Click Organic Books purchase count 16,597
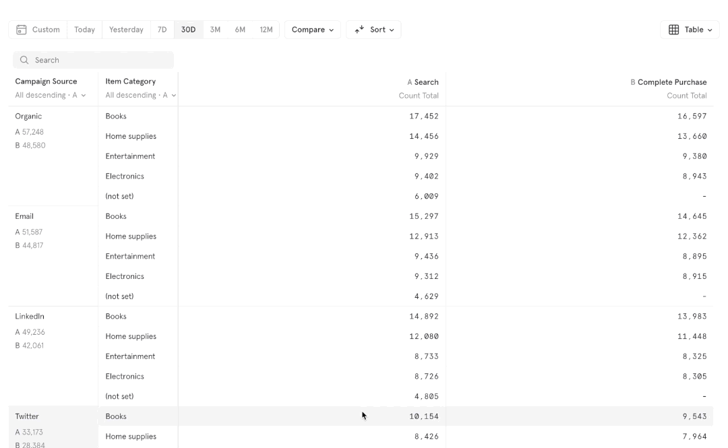The width and height of the screenshot is (728, 448). pyautogui.click(x=692, y=117)
